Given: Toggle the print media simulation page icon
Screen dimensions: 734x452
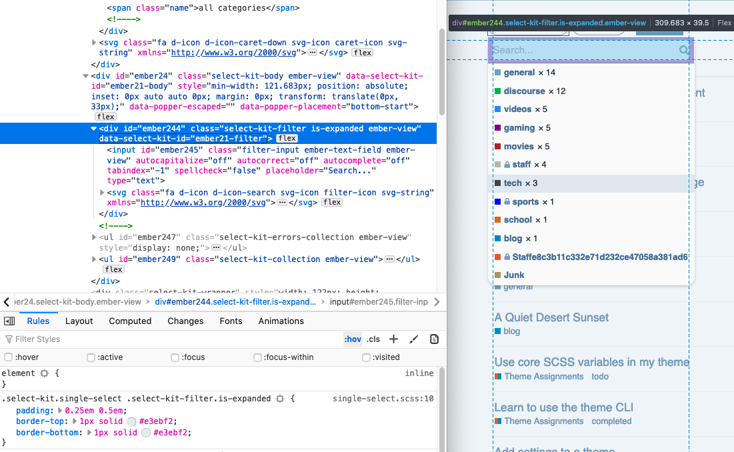Looking at the screenshot, I should point(434,339).
